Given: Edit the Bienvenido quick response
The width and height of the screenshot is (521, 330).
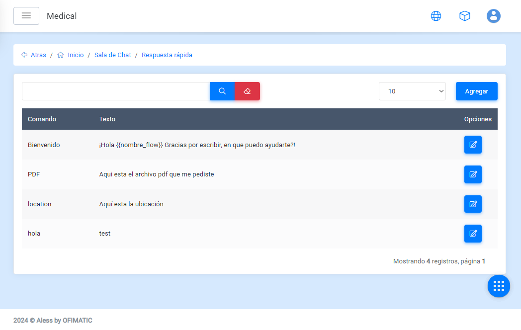Looking at the screenshot, I should (x=473, y=145).
